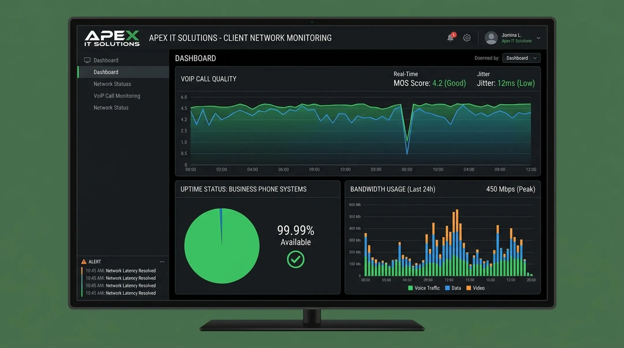Image resolution: width=624 pixels, height=348 pixels.
Task: Select the highlighted Dashboard sidebar item
Action: coord(123,72)
